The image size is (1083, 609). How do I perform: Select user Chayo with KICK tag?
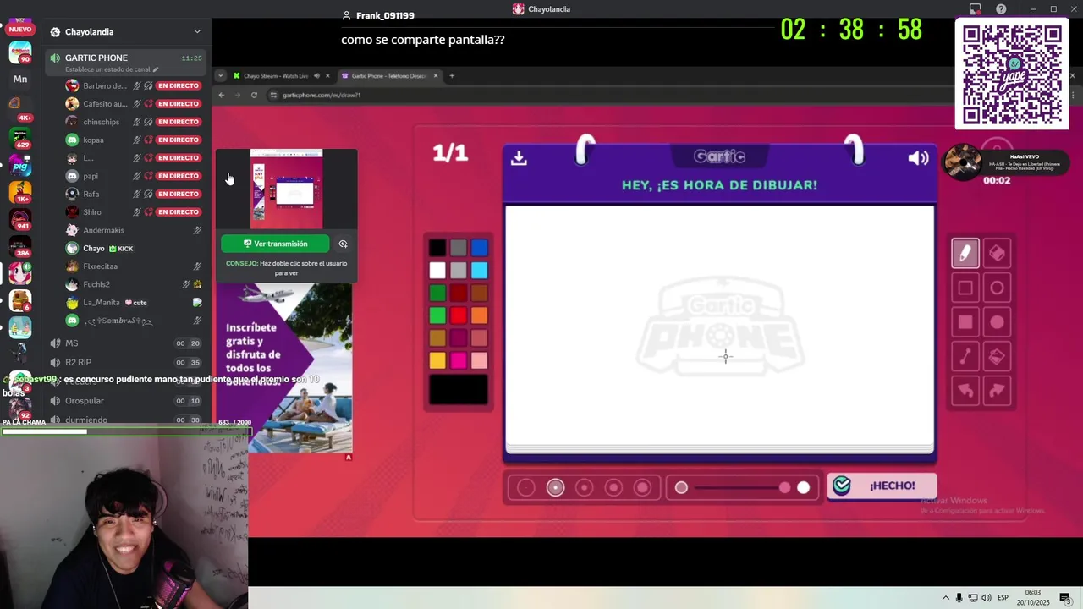[x=133, y=248]
